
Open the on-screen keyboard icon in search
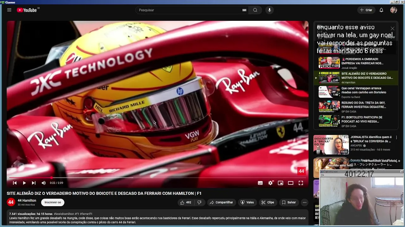point(244,10)
